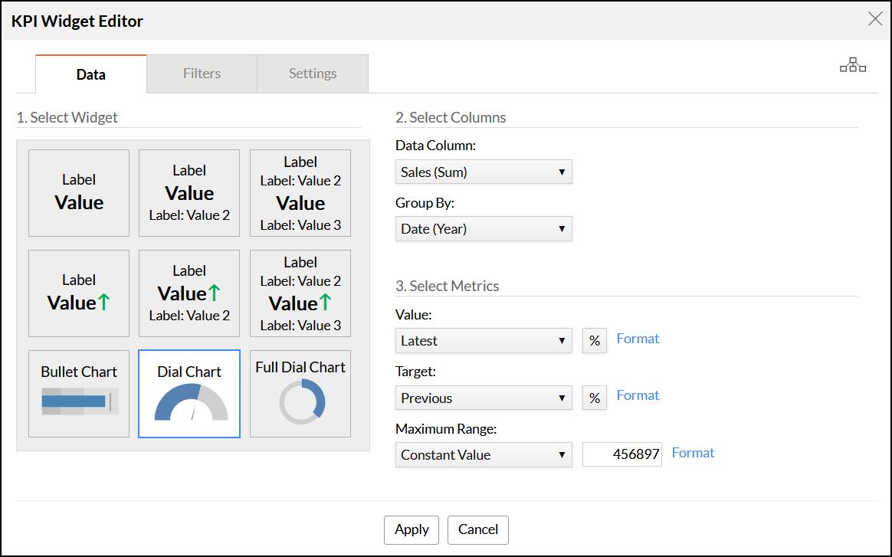Image resolution: width=892 pixels, height=557 pixels.
Task: Open the Settings tab
Action: (313, 74)
